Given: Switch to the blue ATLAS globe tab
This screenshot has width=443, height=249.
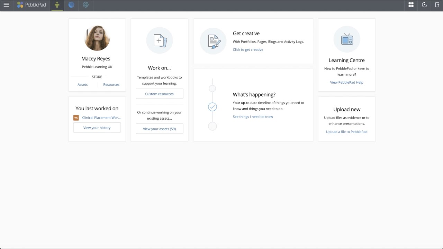Looking at the screenshot, I should pos(71,5).
